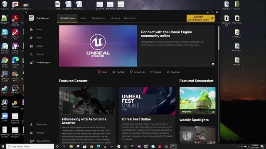
Task: Click the 'Filmmaking with Aaron Sims Creative' title
Action: (x=84, y=121)
